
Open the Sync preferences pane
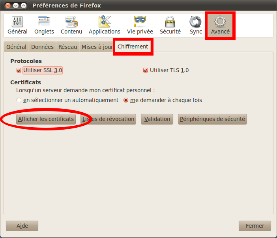tap(196, 25)
